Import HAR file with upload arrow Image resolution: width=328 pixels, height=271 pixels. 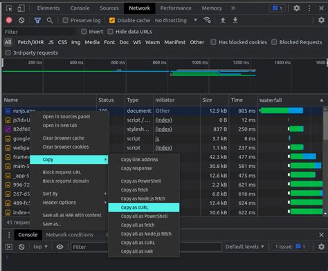click(223, 20)
